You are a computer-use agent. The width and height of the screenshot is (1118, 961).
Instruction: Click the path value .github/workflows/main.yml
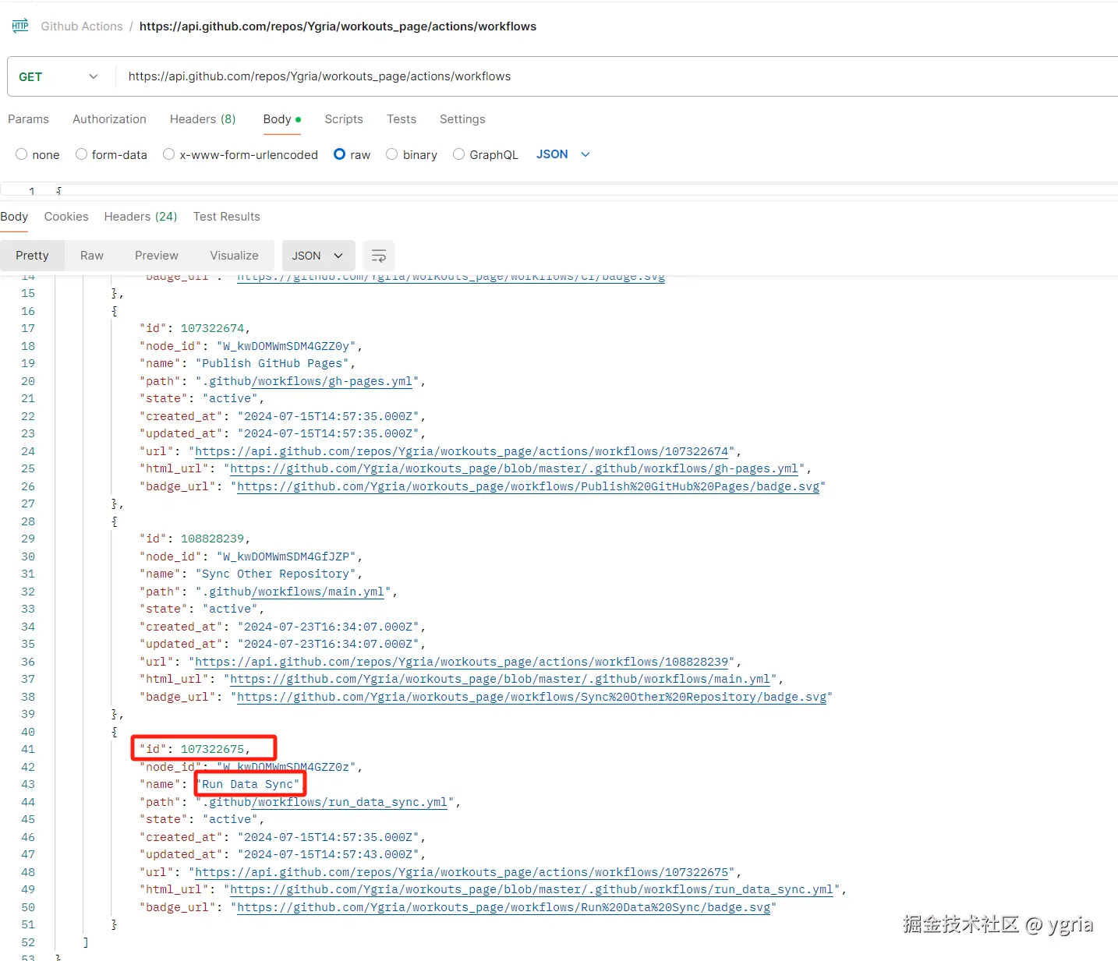(293, 592)
